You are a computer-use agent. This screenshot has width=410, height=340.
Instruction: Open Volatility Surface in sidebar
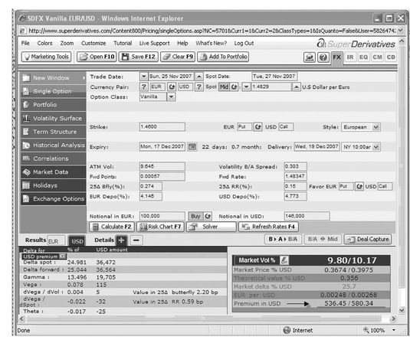click(54, 118)
